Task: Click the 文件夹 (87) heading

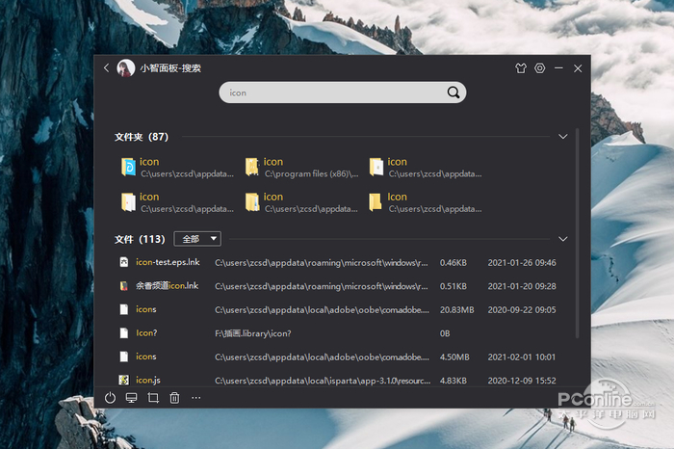Action: pyautogui.click(x=142, y=137)
